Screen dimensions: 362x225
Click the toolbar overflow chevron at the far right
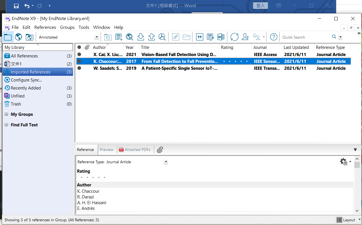pyautogui.click(x=359, y=33)
